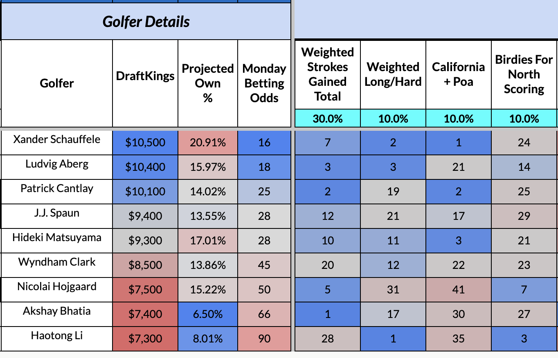Click Akshay Bhatia's 6.50% ownership cell
The width and height of the screenshot is (558, 358).
(208, 314)
